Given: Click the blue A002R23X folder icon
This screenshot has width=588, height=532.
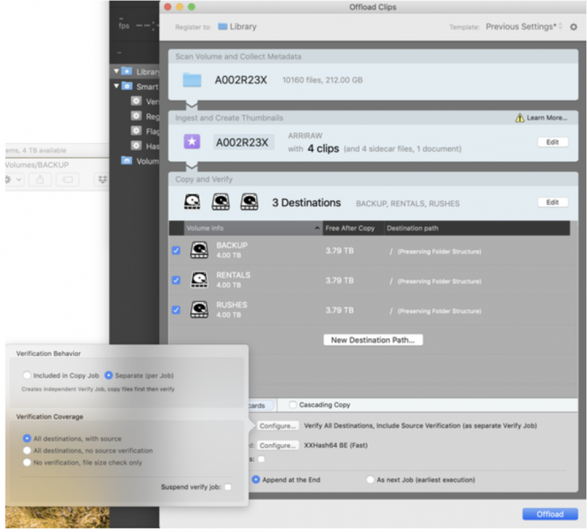Looking at the screenshot, I should pos(191,80).
